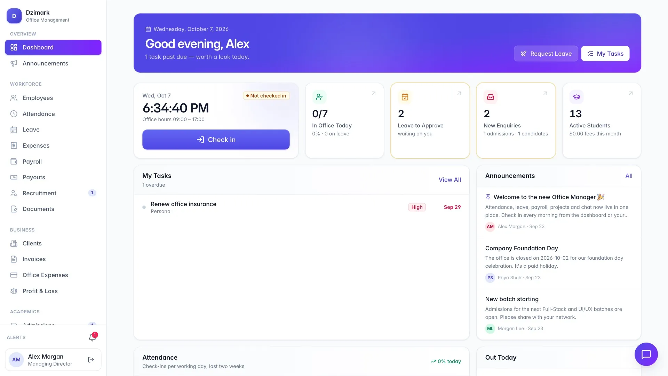Click the pin icon on Welcome announcement
The width and height of the screenshot is (668, 376).
point(488,197)
